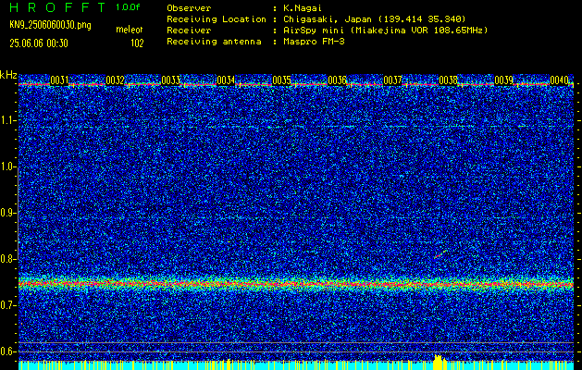Click the Observer name K.Nagai
This screenshot has width=582, height=370.
[303, 8]
